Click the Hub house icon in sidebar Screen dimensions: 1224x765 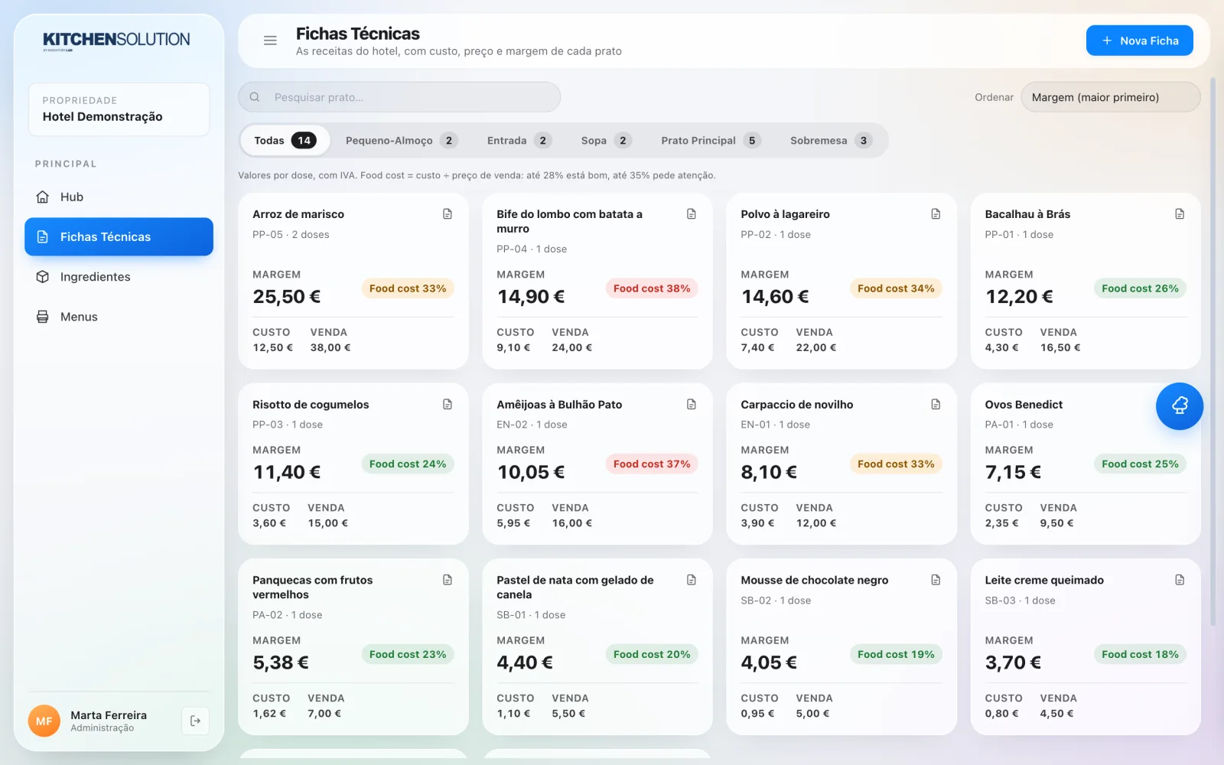[x=43, y=197]
